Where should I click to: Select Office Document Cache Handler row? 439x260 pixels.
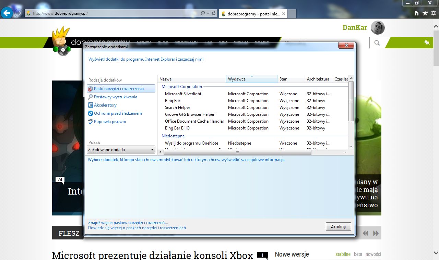pyautogui.click(x=253, y=121)
